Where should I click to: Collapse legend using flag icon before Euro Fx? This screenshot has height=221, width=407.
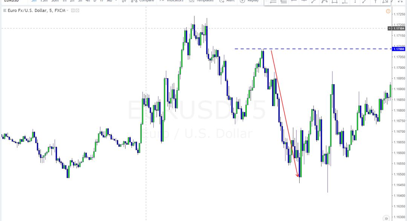coord(5,11)
